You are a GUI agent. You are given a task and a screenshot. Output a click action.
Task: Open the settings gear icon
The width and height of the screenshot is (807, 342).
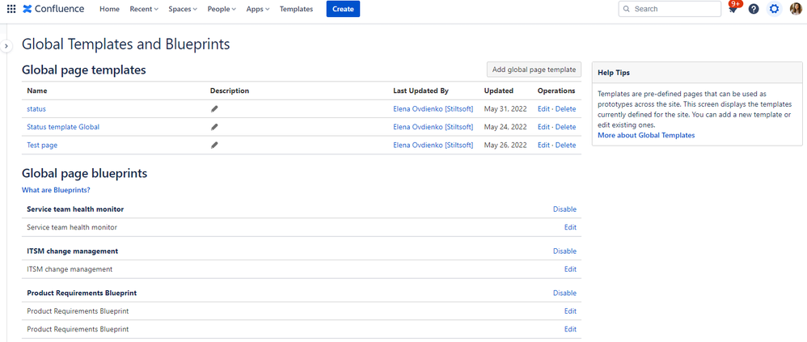[x=774, y=9]
